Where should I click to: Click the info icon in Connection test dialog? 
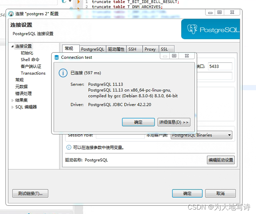click(63, 73)
